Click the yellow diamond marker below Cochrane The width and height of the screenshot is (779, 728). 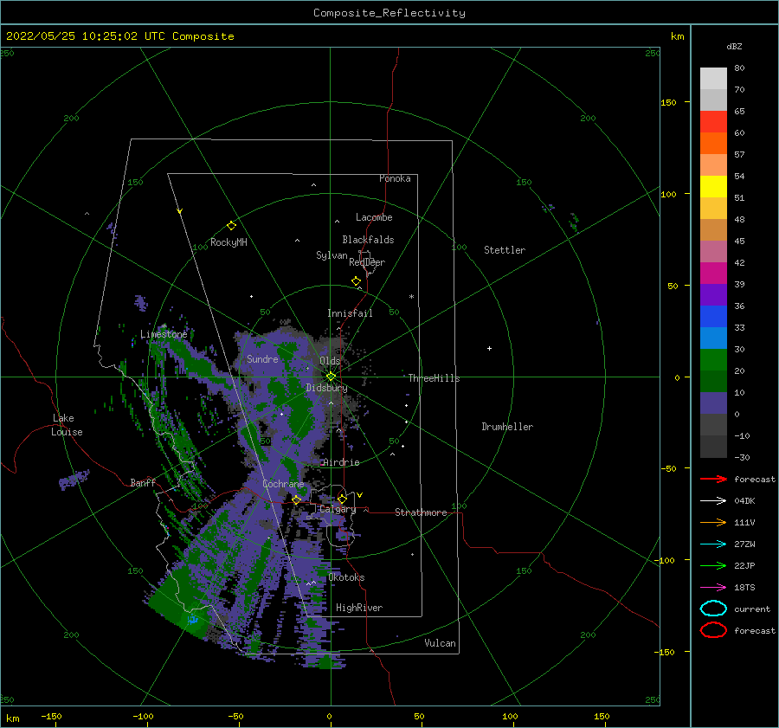297,499
